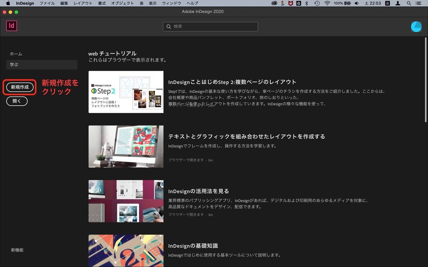Click the vertical scrollbar of tutorial list

tap(426, 79)
